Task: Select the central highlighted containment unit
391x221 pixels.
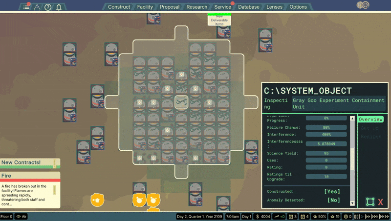Action: [x=181, y=102]
